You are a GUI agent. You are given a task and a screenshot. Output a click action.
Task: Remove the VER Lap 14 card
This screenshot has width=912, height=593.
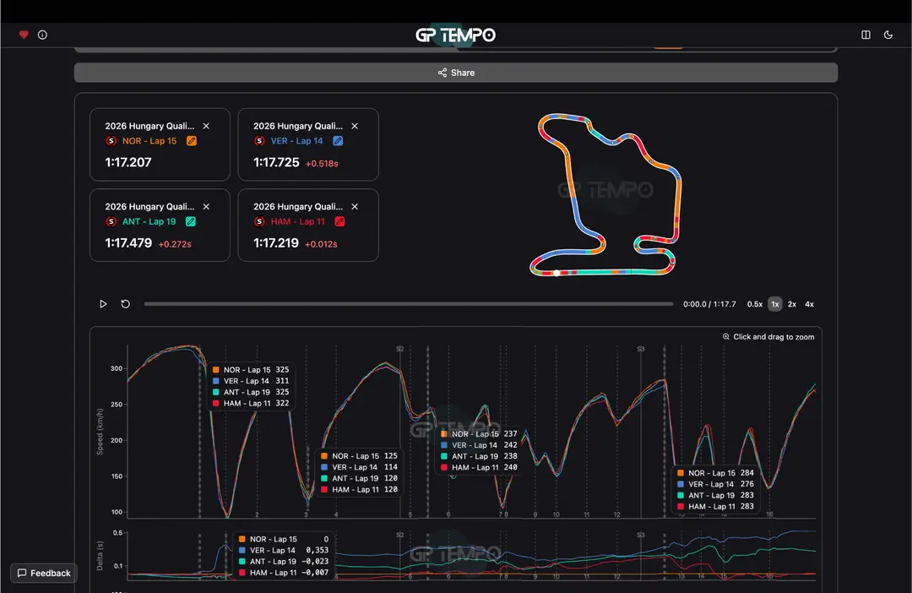click(355, 126)
